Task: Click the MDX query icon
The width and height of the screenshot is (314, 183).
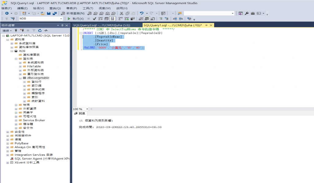Action: 96,13
